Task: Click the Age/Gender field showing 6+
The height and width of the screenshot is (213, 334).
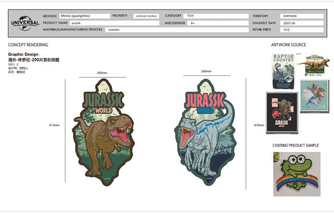Action: [218, 23]
